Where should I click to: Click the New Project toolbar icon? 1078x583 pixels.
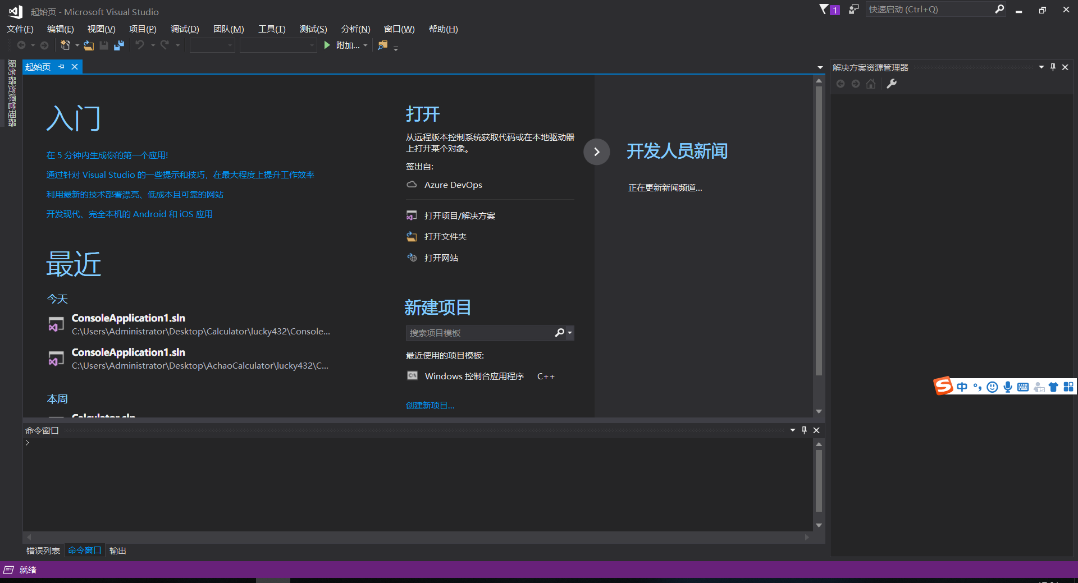coord(65,45)
